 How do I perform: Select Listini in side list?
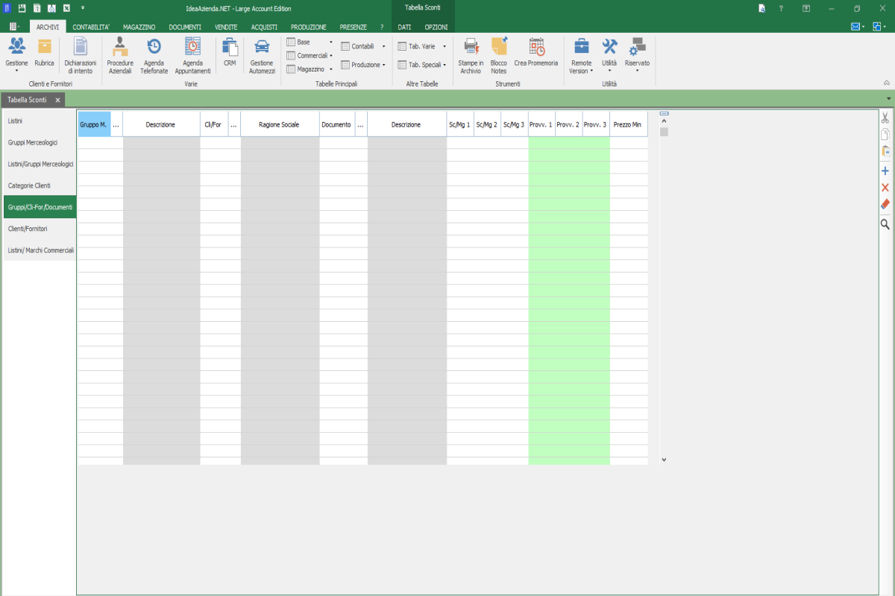(39, 120)
